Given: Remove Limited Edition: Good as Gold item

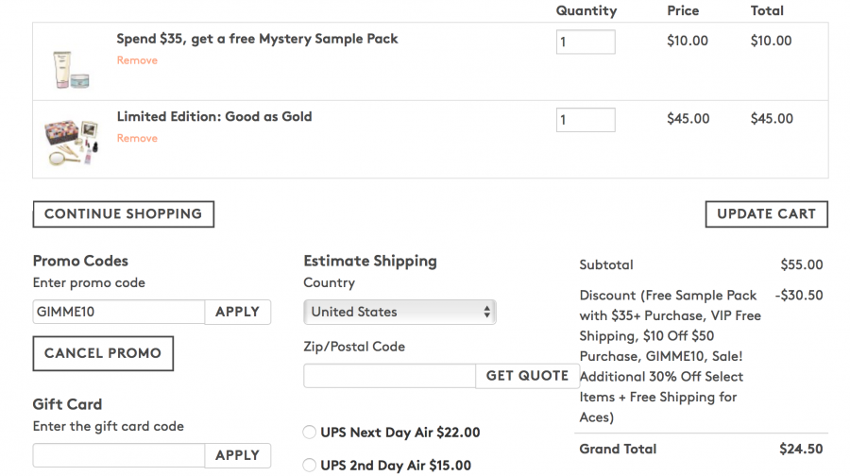Looking at the screenshot, I should [137, 138].
